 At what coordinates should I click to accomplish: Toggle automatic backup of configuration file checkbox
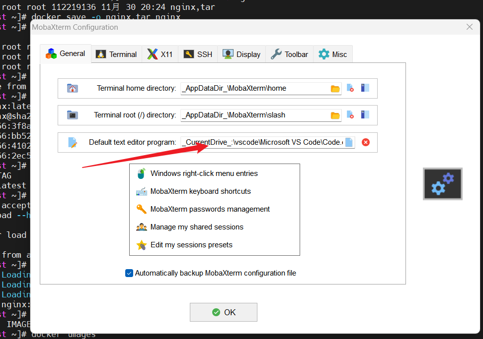click(x=129, y=273)
